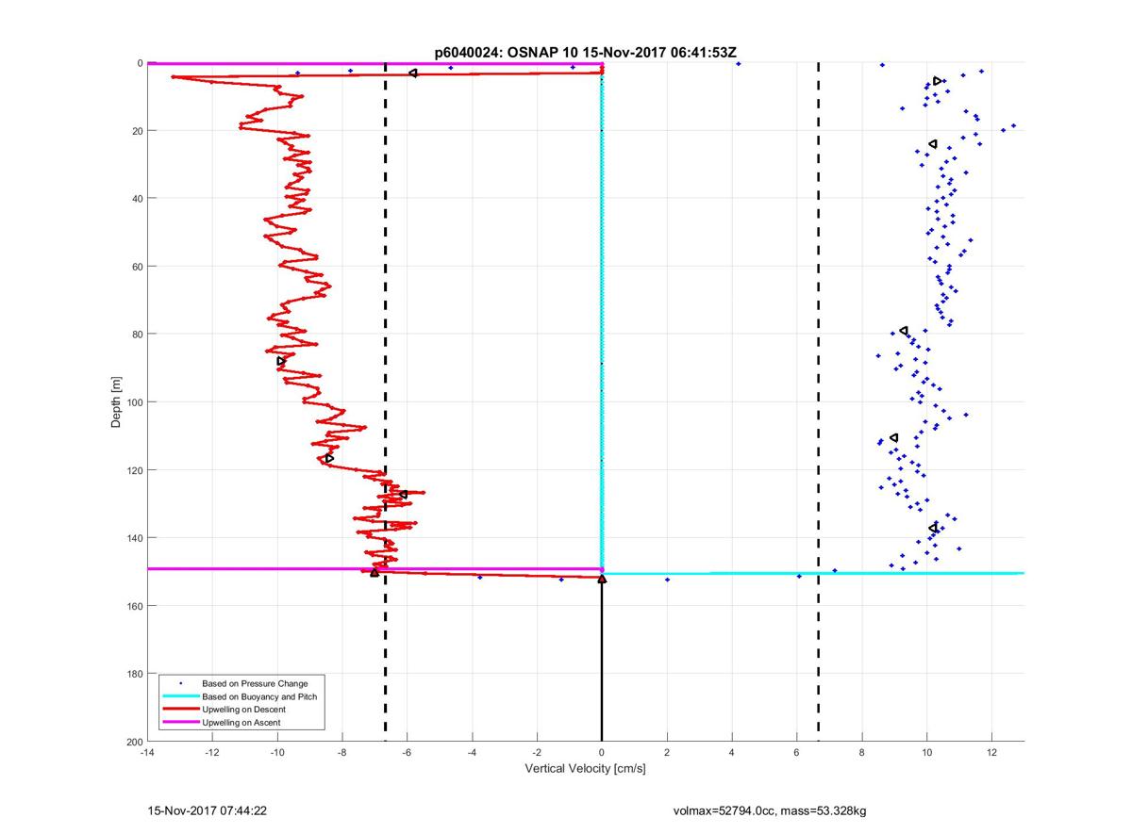The image size is (1132, 834).
Task: Click legend entry Based on Pressure Change
Action: tap(255, 683)
